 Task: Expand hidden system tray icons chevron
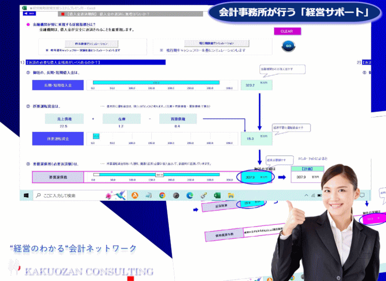[306, 196]
